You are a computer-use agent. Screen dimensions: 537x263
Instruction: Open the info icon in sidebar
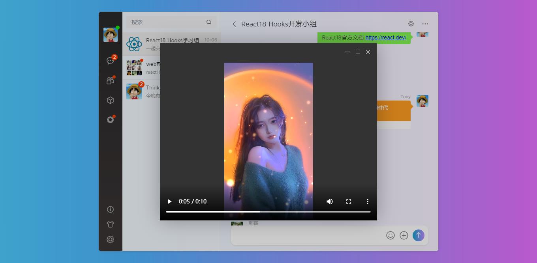111,209
